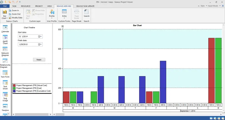Open the Entry custom form dropdown

point(64,14)
